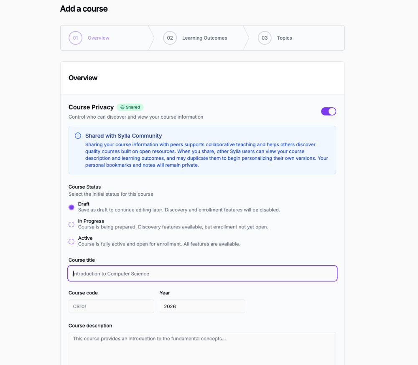
Task: Click the Course code CS101 field
Action: [x=111, y=306]
